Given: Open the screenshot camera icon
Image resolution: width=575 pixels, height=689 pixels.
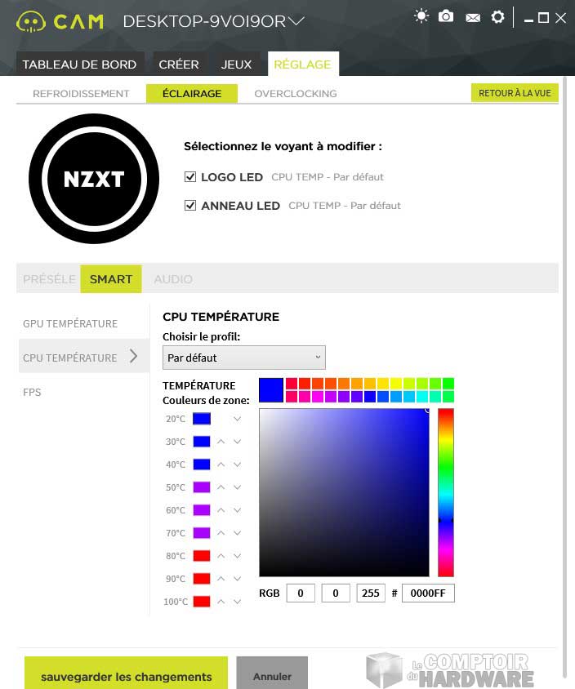Looking at the screenshot, I should tap(446, 16).
